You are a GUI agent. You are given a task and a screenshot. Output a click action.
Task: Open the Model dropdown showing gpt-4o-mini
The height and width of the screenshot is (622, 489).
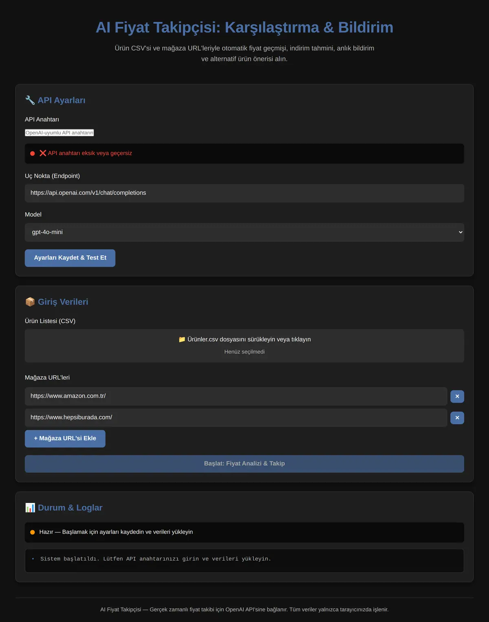[x=244, y=232]
